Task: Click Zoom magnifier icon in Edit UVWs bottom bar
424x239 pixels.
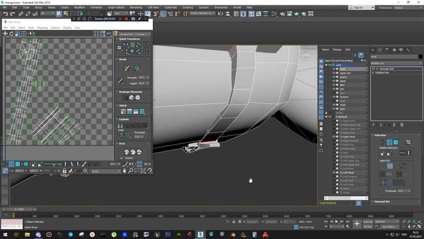Action: click(131, 171)
